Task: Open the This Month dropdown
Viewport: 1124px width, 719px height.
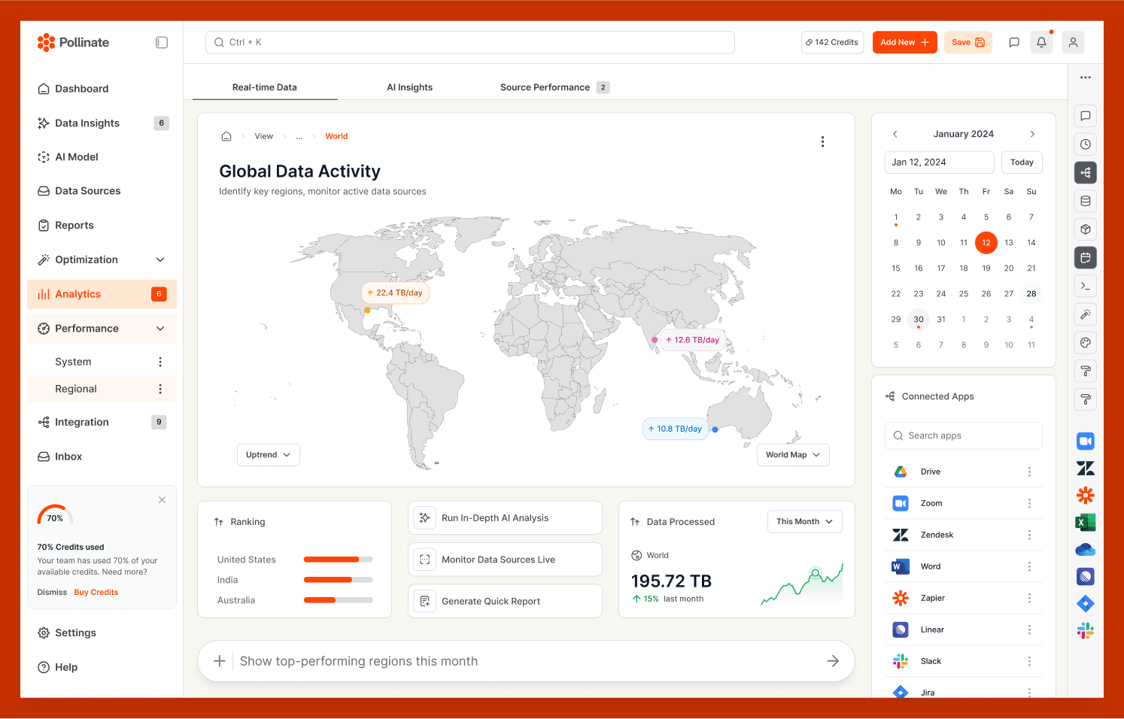Action: 804,522
